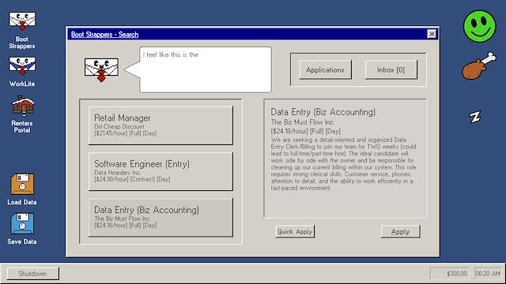
Task: Close the Boot Strappers Search window
Action: pos(432,34)
